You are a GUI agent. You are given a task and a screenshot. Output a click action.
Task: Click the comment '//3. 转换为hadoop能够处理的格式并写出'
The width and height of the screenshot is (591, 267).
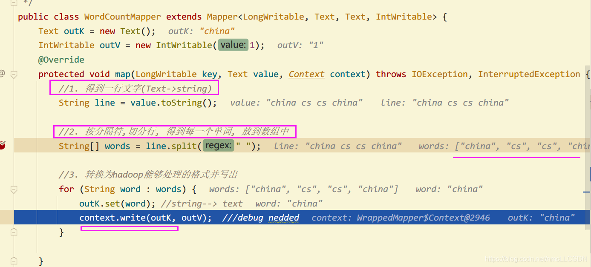pyautogui.click(x=148, y=175)
